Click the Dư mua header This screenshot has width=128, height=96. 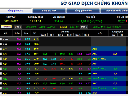tap(65, 32)
